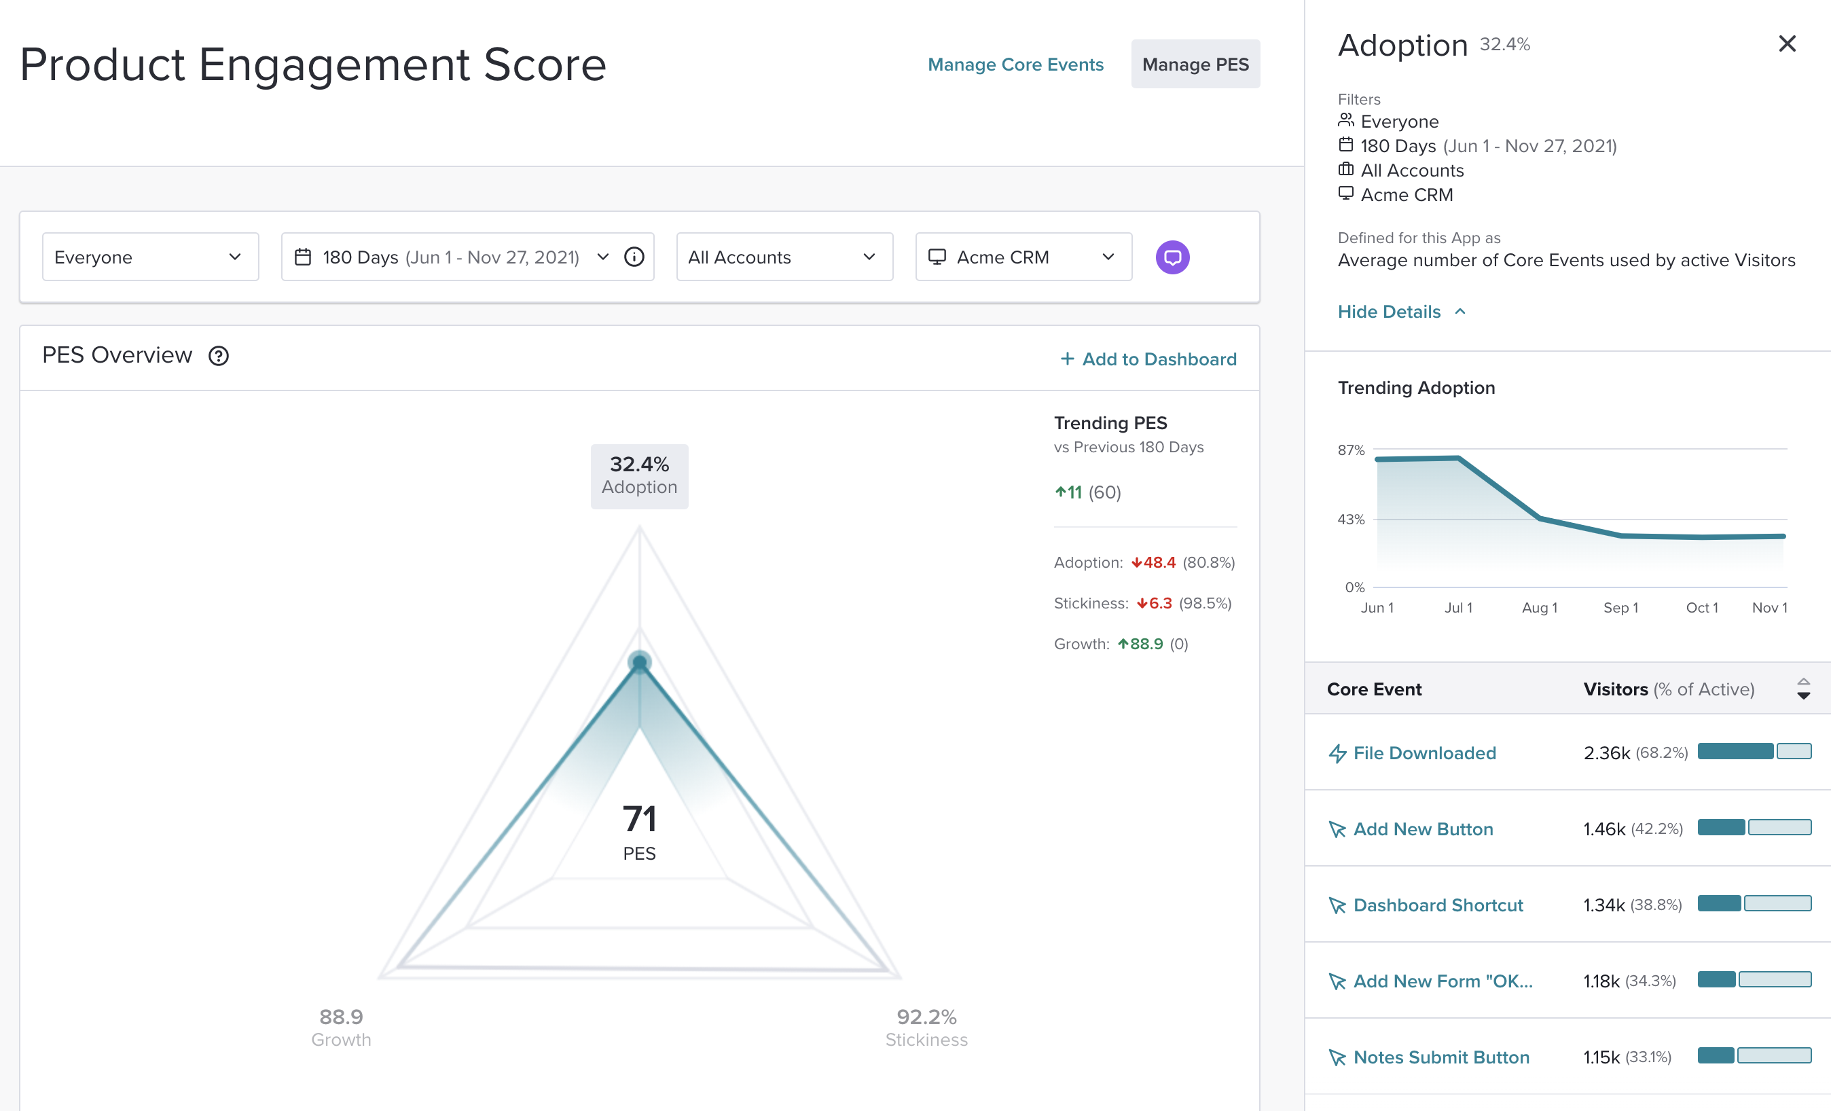Screen dimensions: 1831x1111
Task: Click Add New Button visitors progress bar
Action: click(1754, 827)
